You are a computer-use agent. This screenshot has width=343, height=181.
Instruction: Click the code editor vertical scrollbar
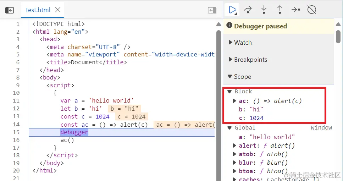pos(218,105)
